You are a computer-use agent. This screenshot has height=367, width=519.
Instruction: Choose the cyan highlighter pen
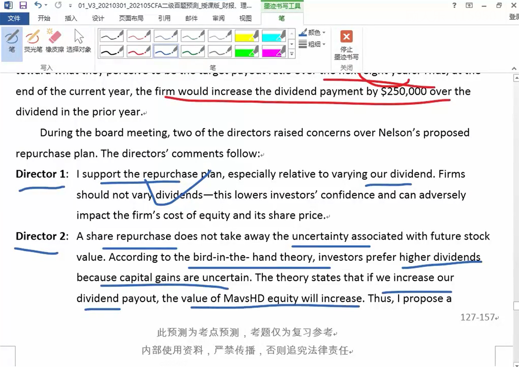(x=274, y=35)
